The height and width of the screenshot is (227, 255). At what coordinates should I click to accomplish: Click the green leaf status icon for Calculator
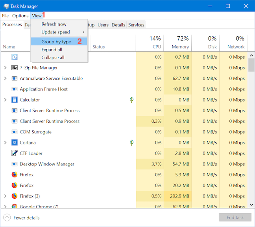coord(131,100)
